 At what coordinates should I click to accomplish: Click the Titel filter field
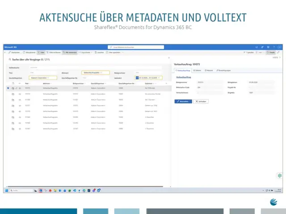click(x=43, y=73)
